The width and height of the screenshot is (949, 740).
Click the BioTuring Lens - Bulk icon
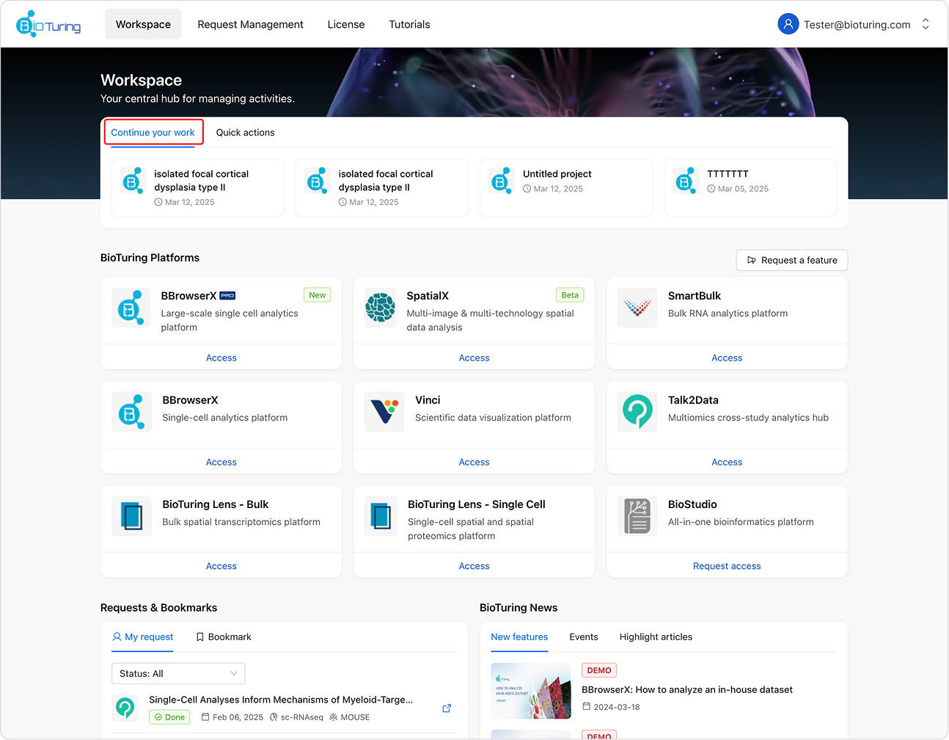point(131,516)
